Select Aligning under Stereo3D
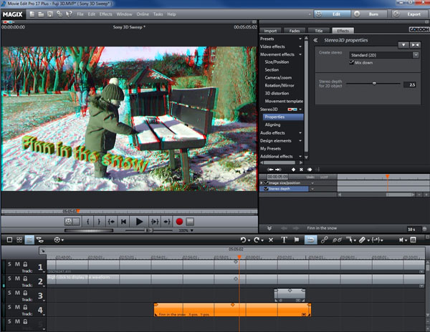This screenshot has width=430, height=332. [272, 125]
